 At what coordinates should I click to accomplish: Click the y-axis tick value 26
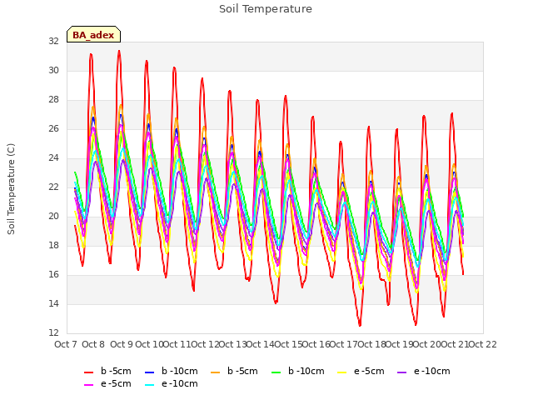point(53,128)
